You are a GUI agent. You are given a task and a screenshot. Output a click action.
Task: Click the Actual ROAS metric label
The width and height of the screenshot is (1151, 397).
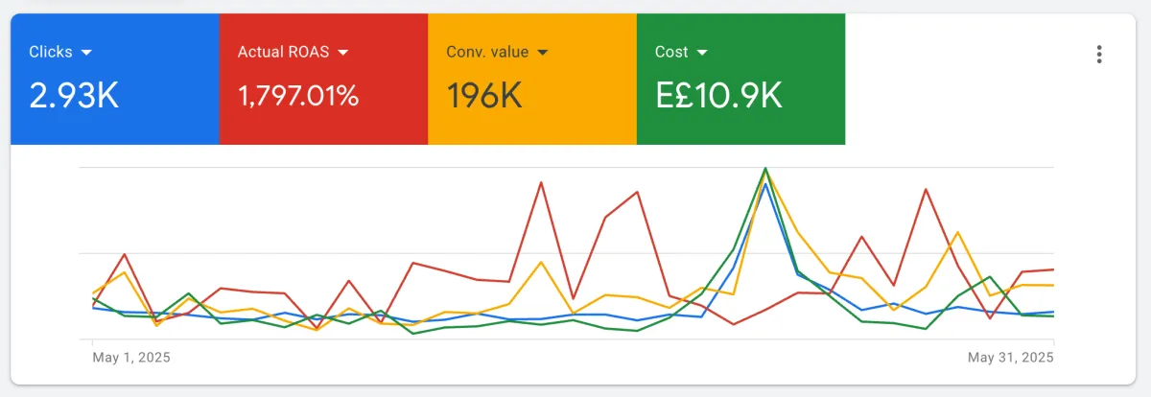(283, 52)
